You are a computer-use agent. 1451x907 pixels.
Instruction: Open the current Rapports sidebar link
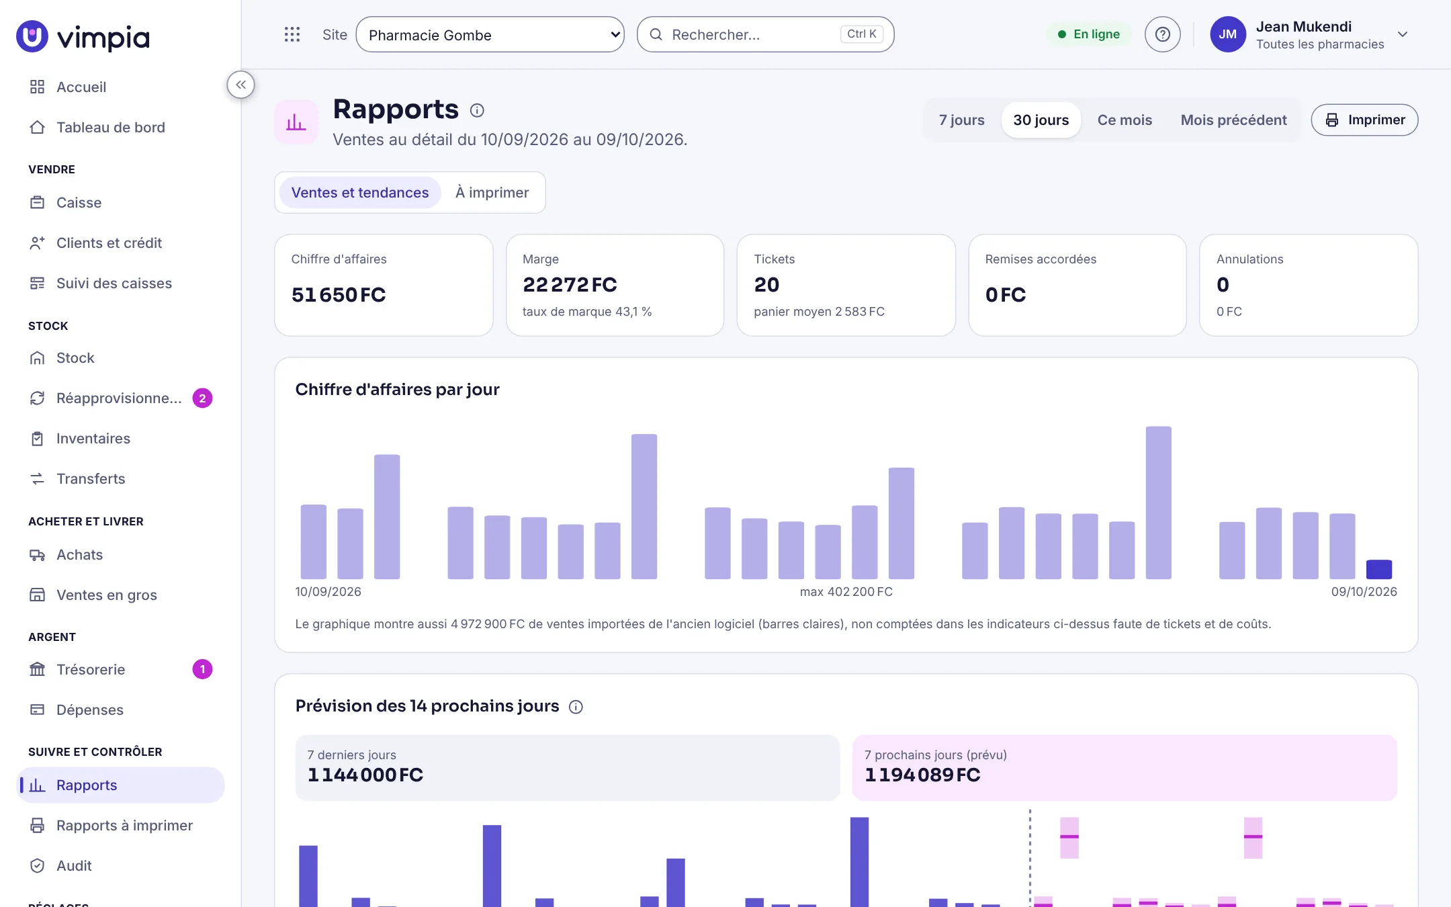[x=120, y=785]
